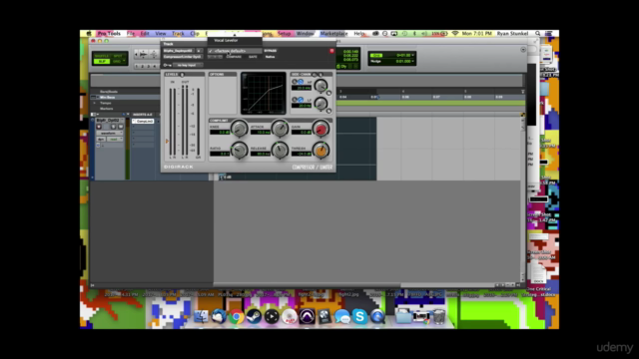This screenshot has height=359, width=639.
Task: Open the no key input dropdown
Action: [187, 65]
